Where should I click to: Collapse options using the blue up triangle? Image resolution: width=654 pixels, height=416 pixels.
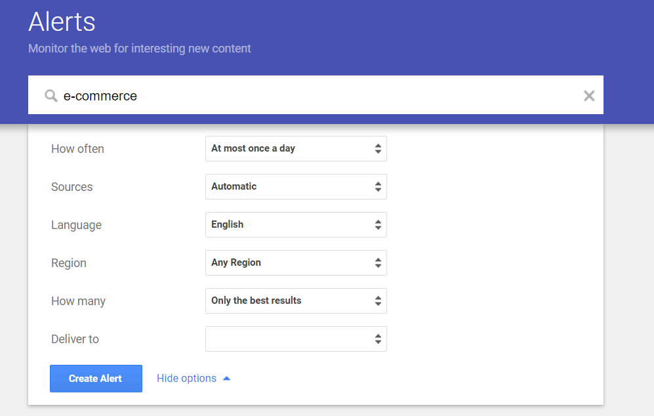(x=226, y=379)
